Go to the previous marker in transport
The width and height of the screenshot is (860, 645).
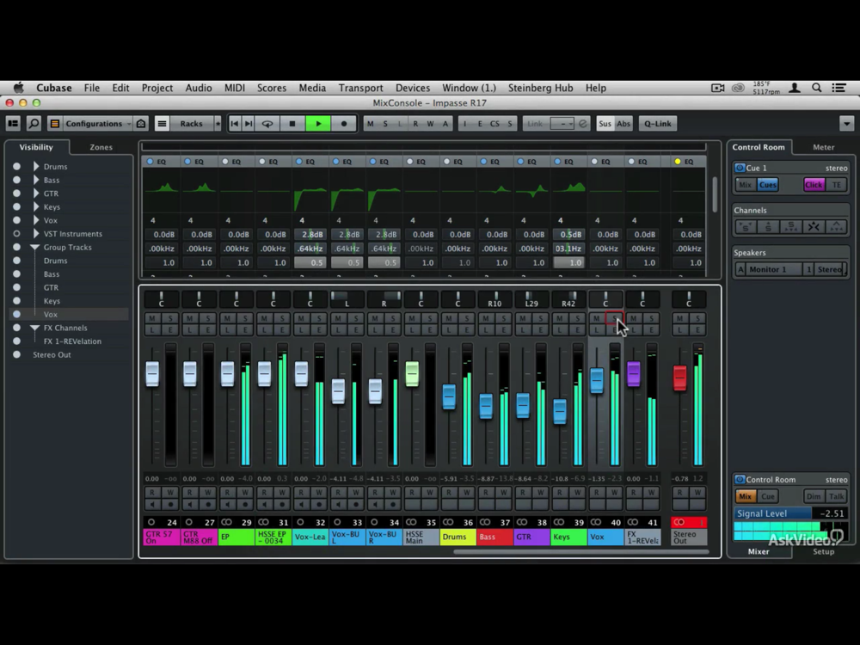point(235,123)
